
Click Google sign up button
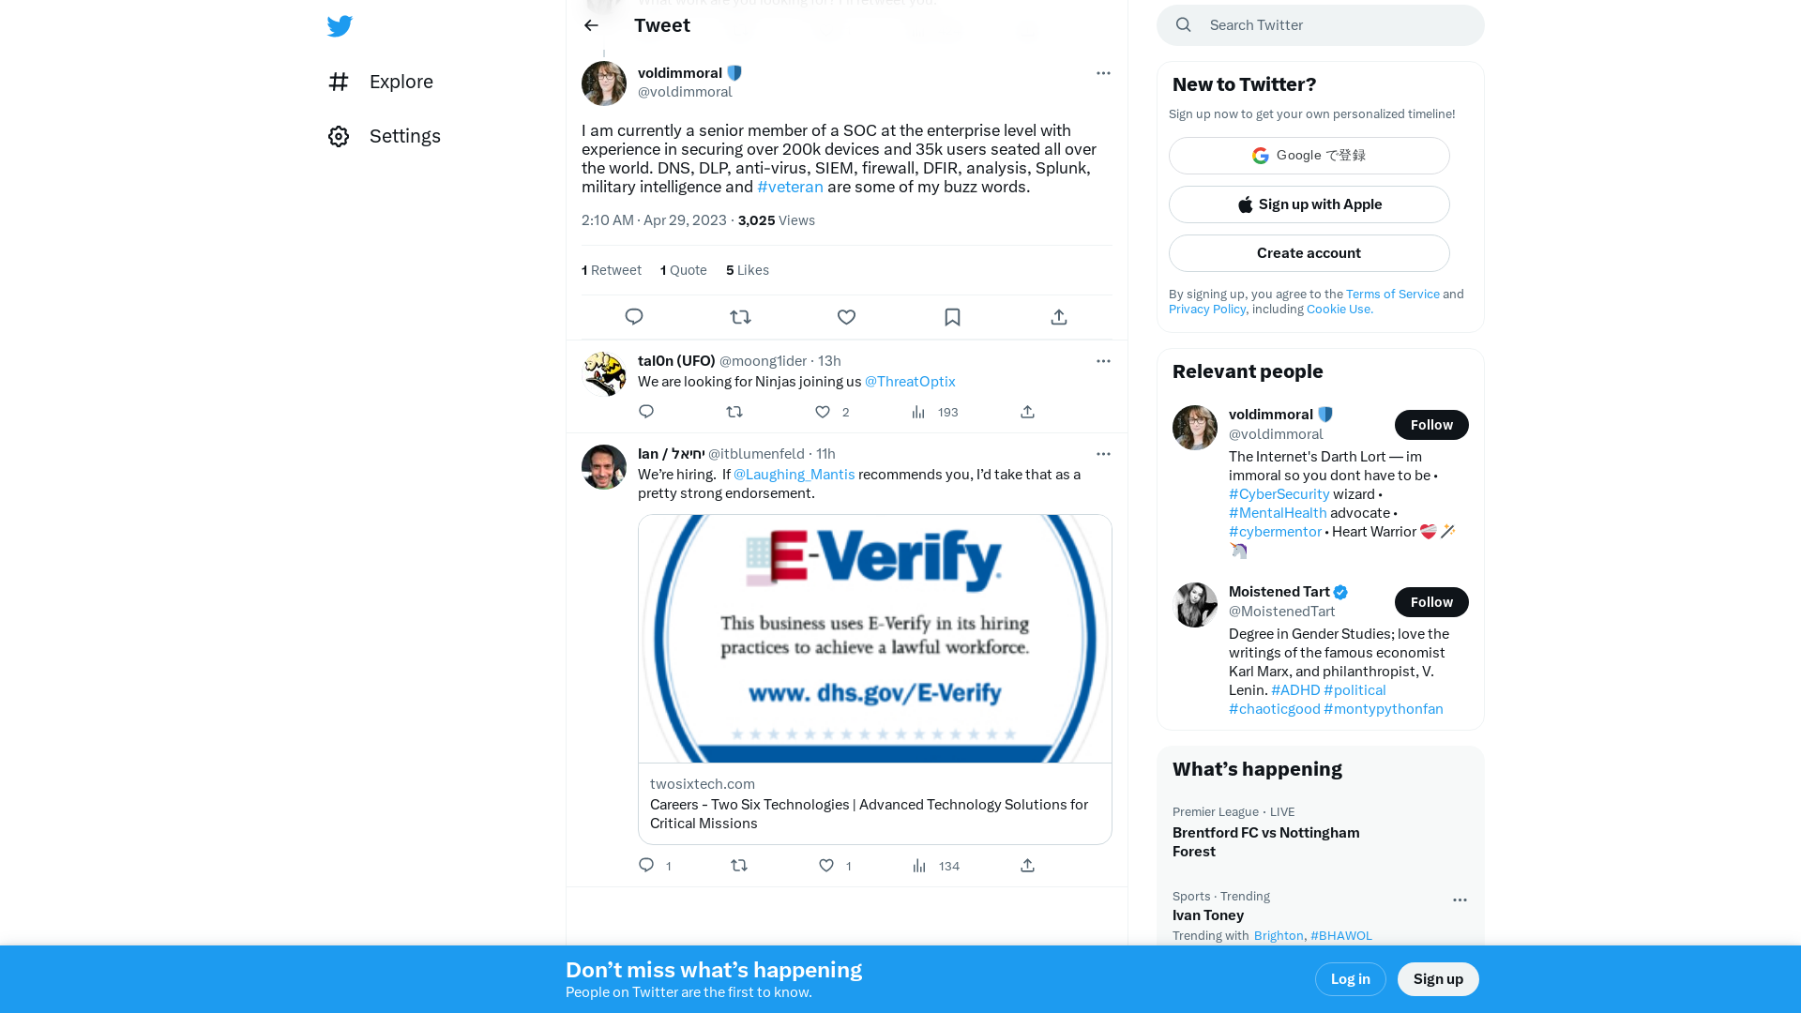tap(1309, 155)
